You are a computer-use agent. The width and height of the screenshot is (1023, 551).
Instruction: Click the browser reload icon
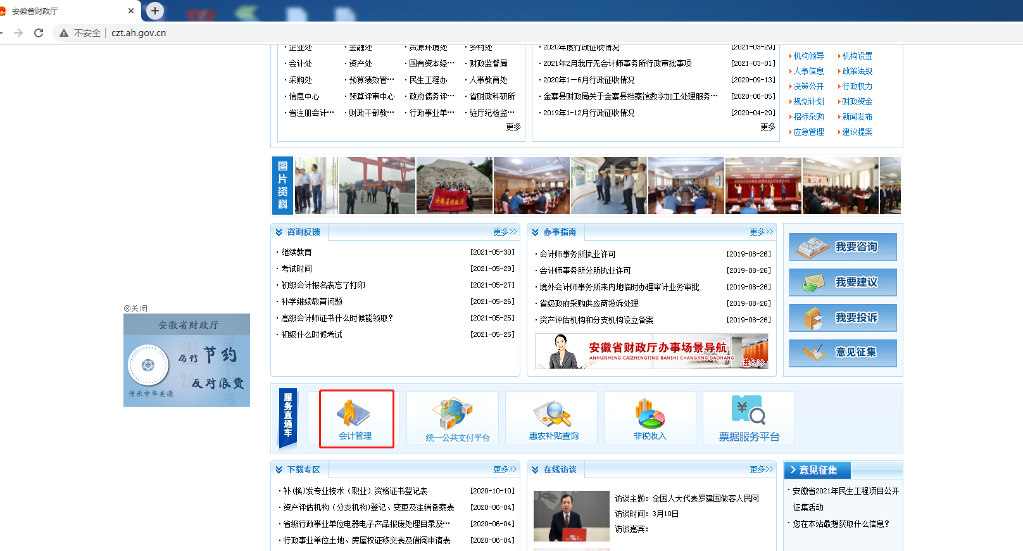(x=39, y=33)
